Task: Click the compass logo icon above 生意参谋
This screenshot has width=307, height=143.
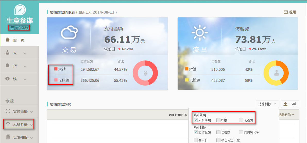Action: [19, 10]
